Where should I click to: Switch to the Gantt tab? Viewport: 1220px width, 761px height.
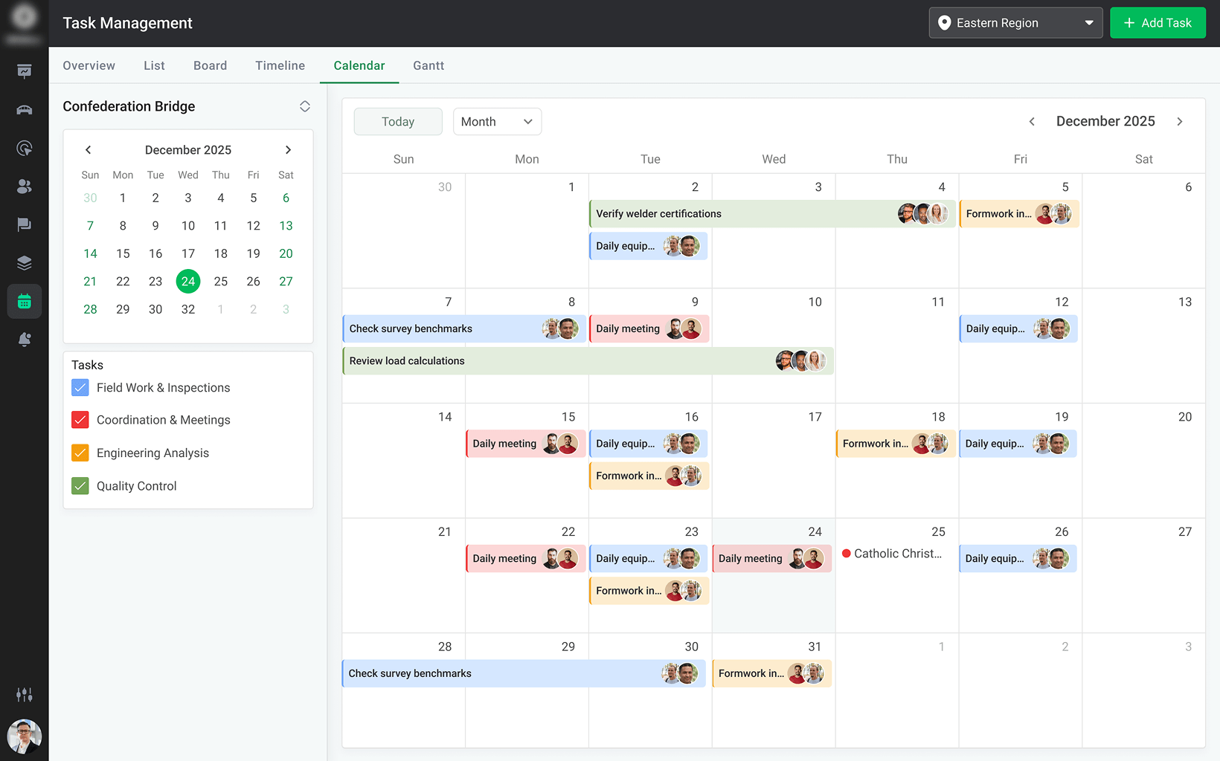[x=428, y=65]
